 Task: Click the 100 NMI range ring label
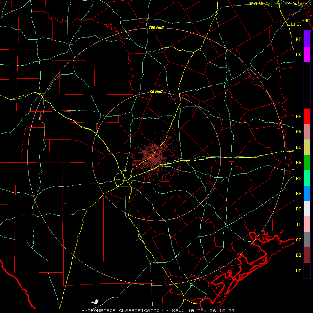156,27
